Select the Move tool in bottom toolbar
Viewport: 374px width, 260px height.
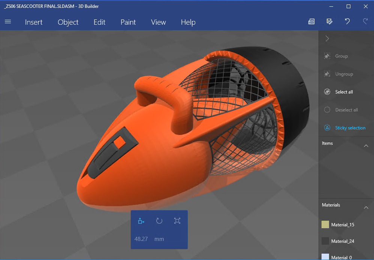pyautogui.click(x=141, y=221)
